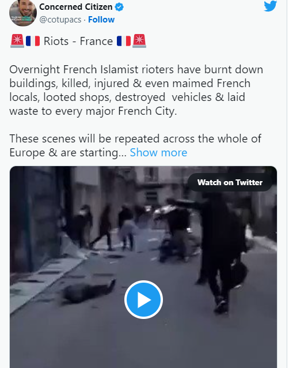Click the blue verified badge
The height and width of the screenshot is (368, 289).
click(x=119, y=7)
